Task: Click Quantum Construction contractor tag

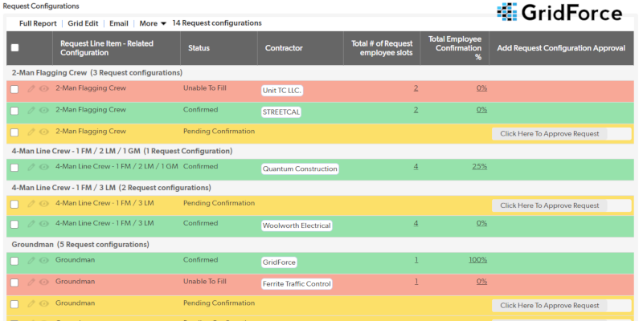Action: tap(300, 169)
